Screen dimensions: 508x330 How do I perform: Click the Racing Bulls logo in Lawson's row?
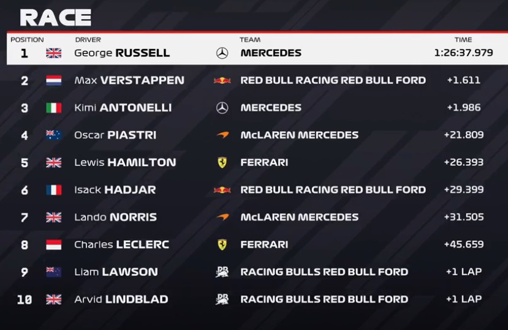point(222,272)
